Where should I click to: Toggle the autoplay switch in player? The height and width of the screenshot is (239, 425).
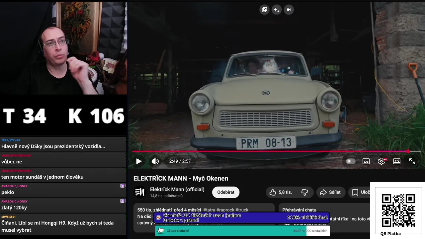pos(350,161)
